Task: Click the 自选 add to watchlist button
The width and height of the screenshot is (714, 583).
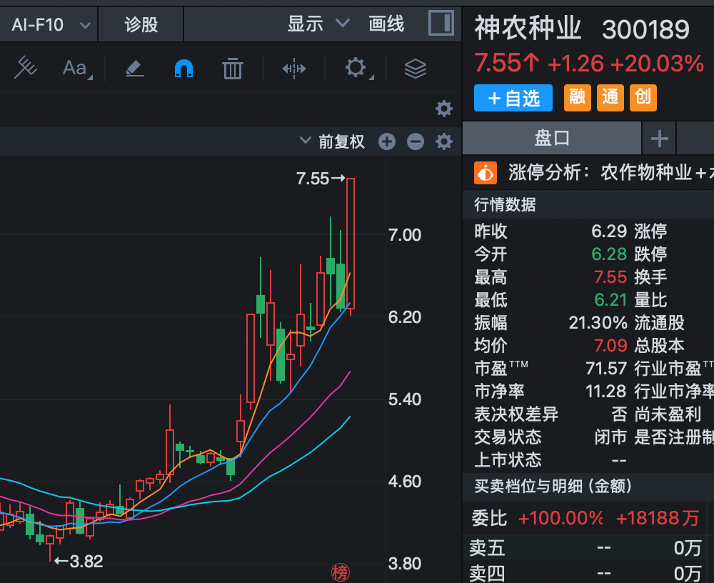Action: (513, 98)
